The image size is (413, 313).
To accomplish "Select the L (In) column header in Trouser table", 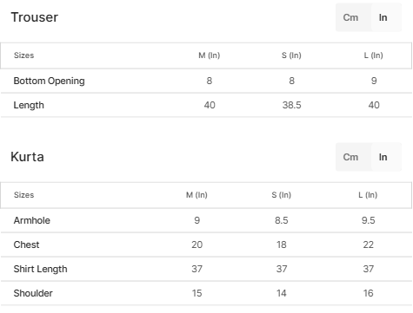I will click(374, 55).
